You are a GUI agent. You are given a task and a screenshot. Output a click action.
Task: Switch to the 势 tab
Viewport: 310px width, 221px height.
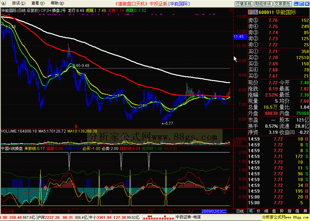click(x=282, y=211)
